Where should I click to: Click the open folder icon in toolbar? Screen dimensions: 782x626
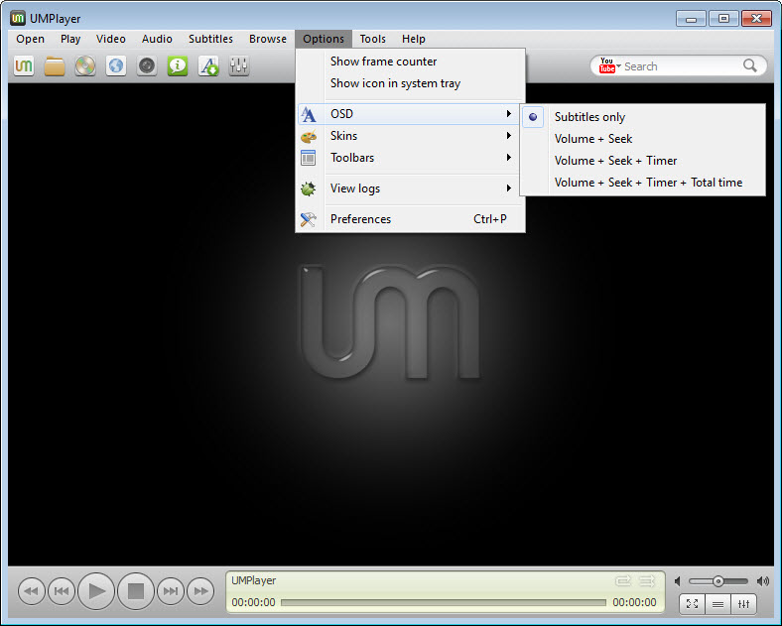point(55,66)
